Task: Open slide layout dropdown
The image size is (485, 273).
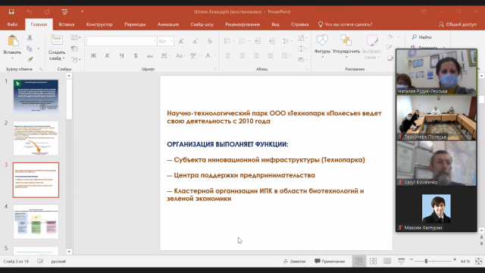Action: 76,37
